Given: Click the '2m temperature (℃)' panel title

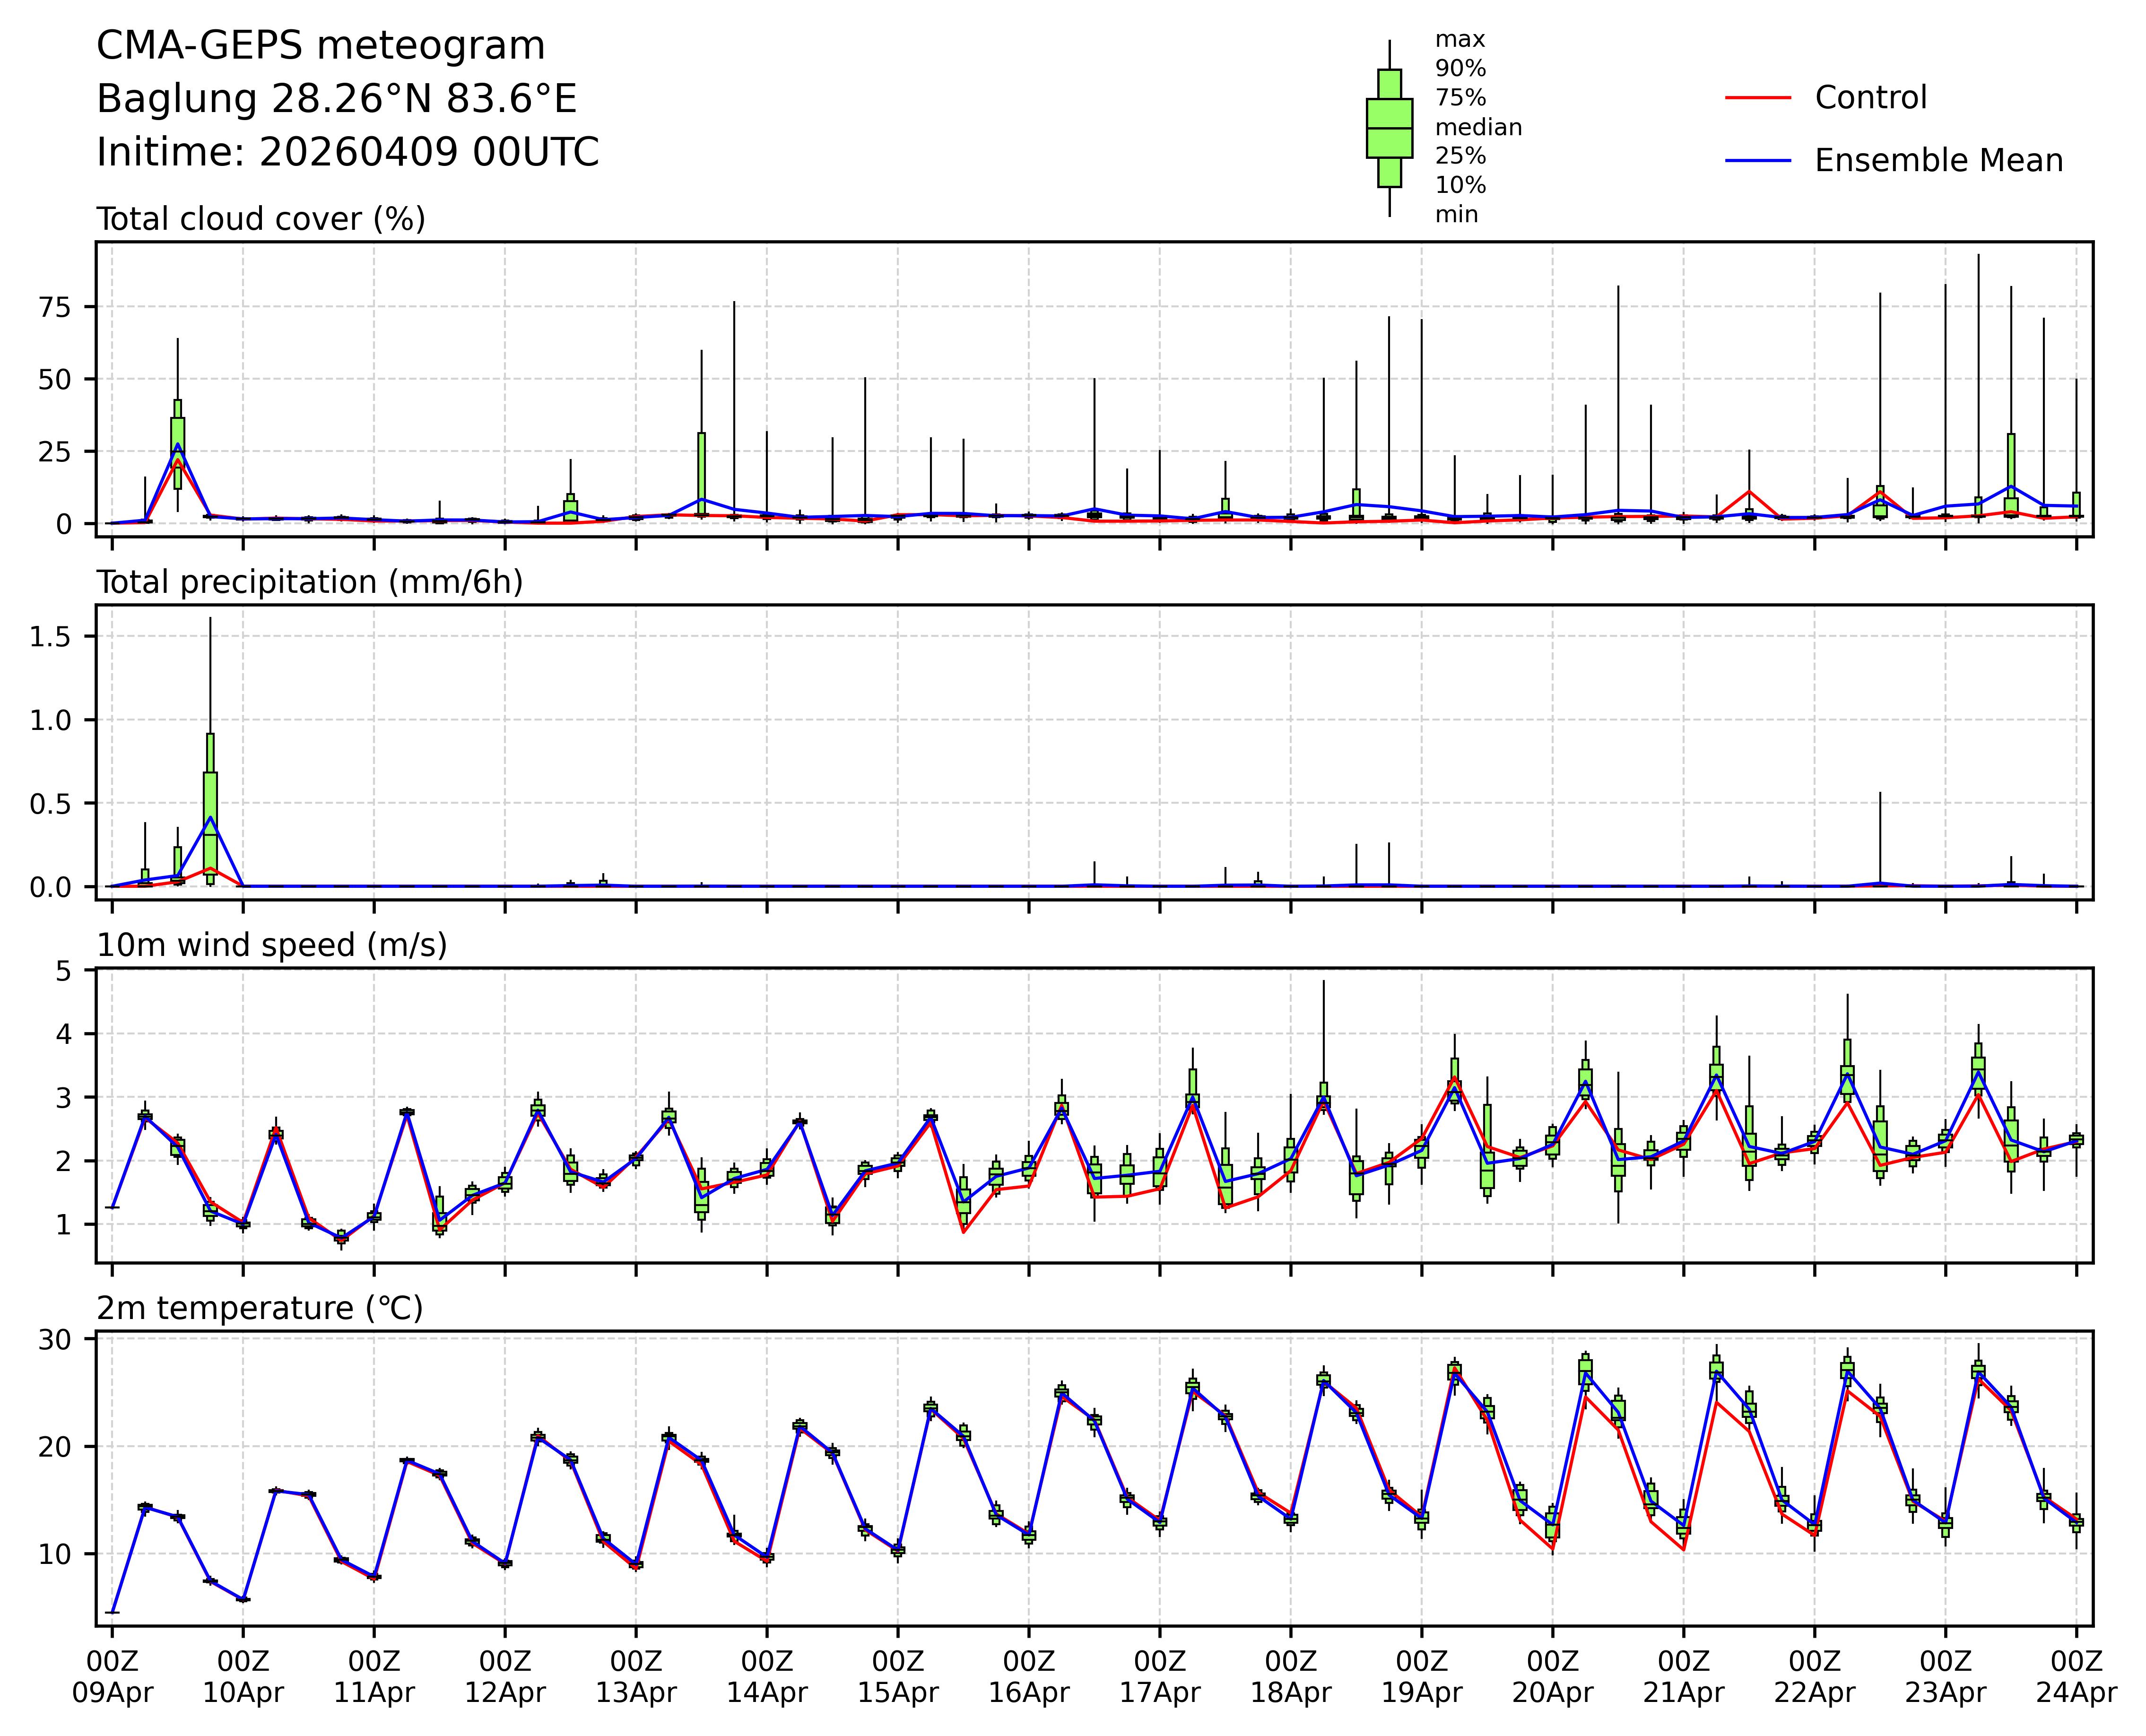Looking at the screenshot, I should coord(259,1308).
